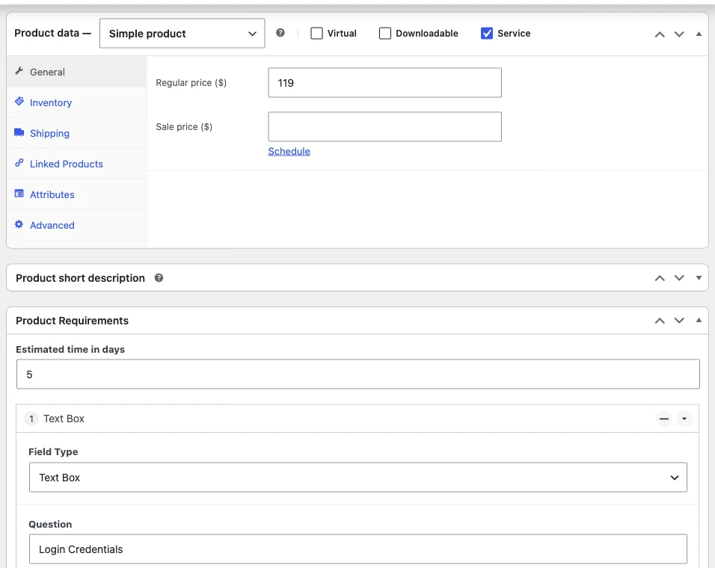The image size is (715, 568).
Task: Focus the Sale price field
Action: pyautogui.click(x=385, y=126)
